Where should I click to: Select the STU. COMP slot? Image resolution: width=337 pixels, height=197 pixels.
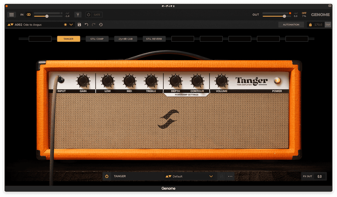tap(97, 39)
